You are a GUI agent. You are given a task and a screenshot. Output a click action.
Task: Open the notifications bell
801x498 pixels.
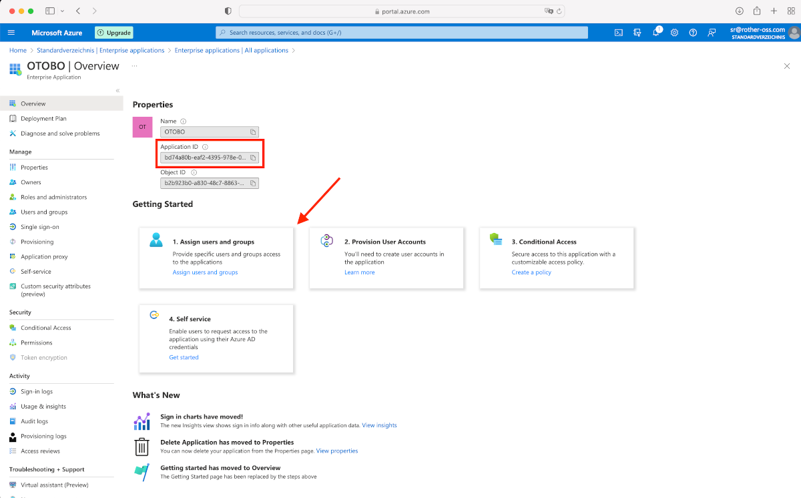coord(656,33)
